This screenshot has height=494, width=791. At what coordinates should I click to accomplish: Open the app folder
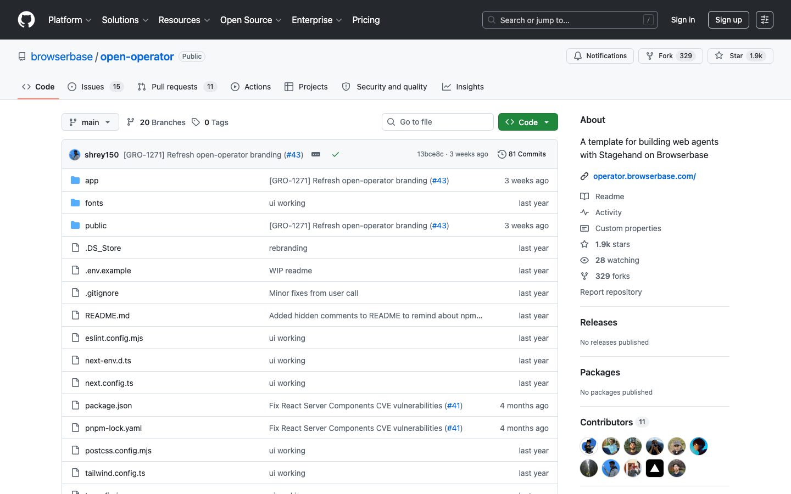(x=92, y=181)
